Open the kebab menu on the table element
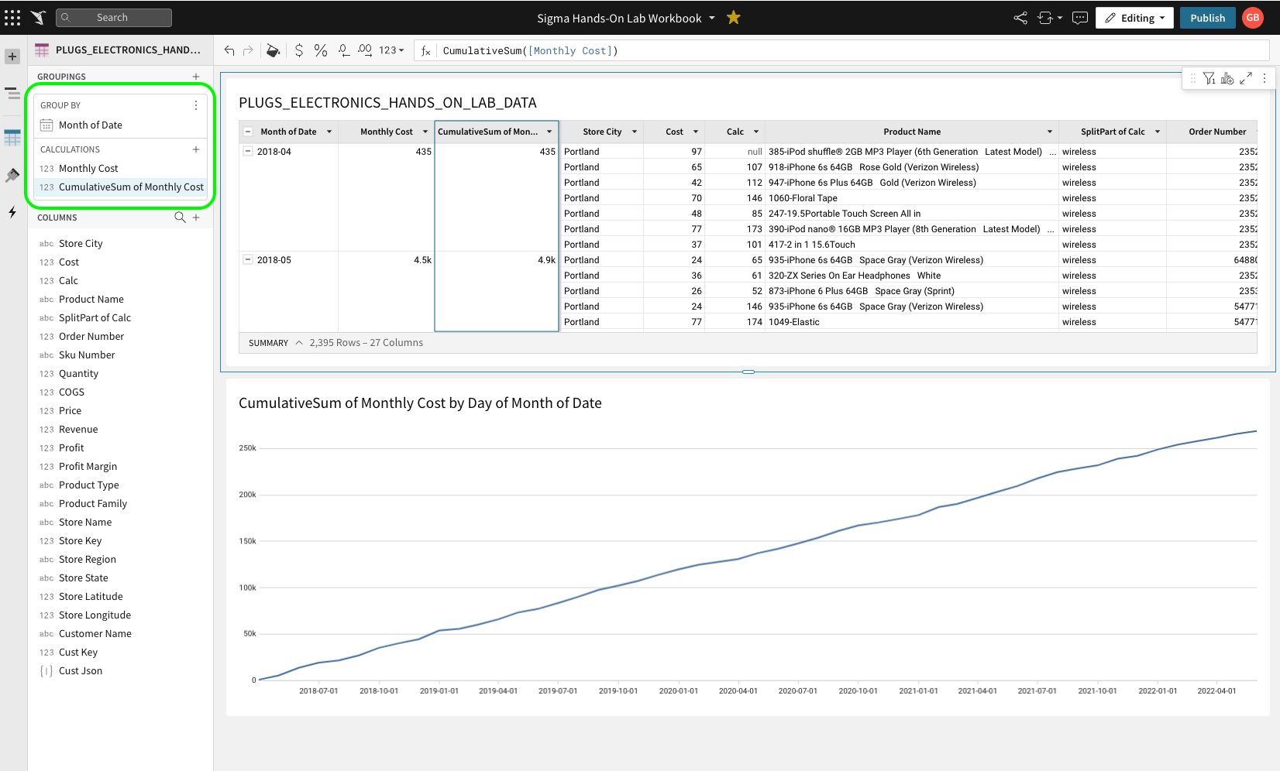 1265,78
